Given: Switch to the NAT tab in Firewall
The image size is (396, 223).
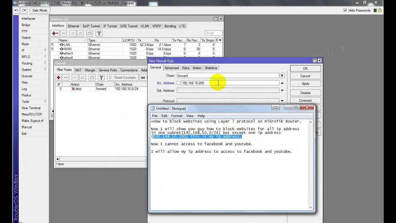Looking at the screenshot, I should click(x=78, y=70).
